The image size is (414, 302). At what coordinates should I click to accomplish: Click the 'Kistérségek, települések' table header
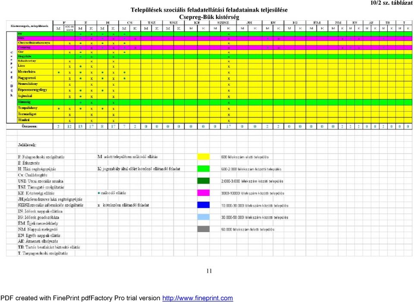[x=30, y=26]
